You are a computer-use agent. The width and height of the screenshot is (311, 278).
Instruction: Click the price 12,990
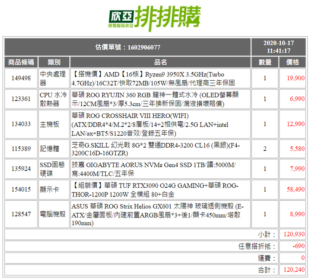(x=295, y=124)
